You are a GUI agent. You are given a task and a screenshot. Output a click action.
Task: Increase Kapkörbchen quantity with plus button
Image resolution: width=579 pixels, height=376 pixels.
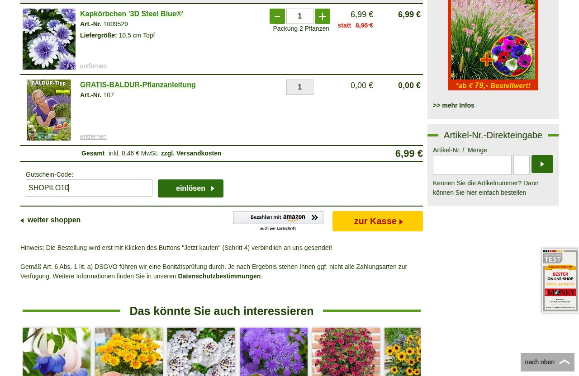323,16
